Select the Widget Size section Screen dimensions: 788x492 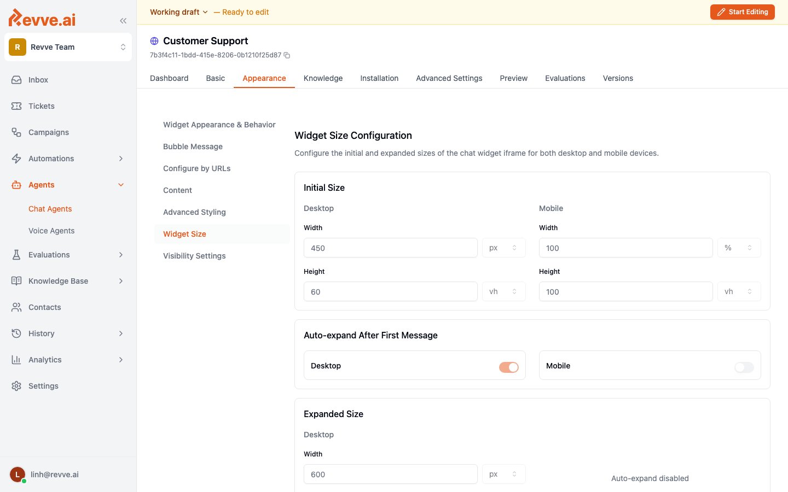[x=222, y=234]
